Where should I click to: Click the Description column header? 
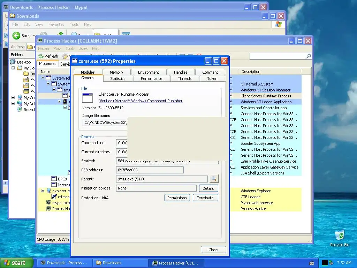click(269, 72)
